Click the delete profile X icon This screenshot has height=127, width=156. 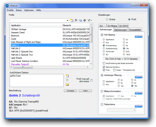[x=76, y=20]
